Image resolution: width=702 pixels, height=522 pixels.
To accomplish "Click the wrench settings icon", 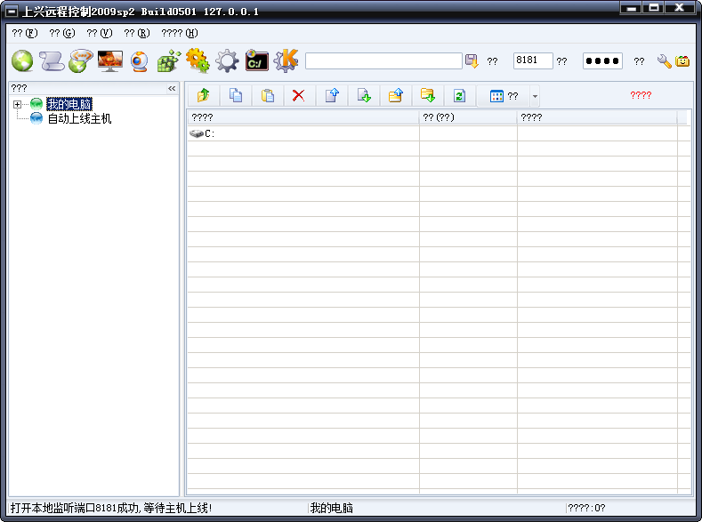I will (664, 61).
